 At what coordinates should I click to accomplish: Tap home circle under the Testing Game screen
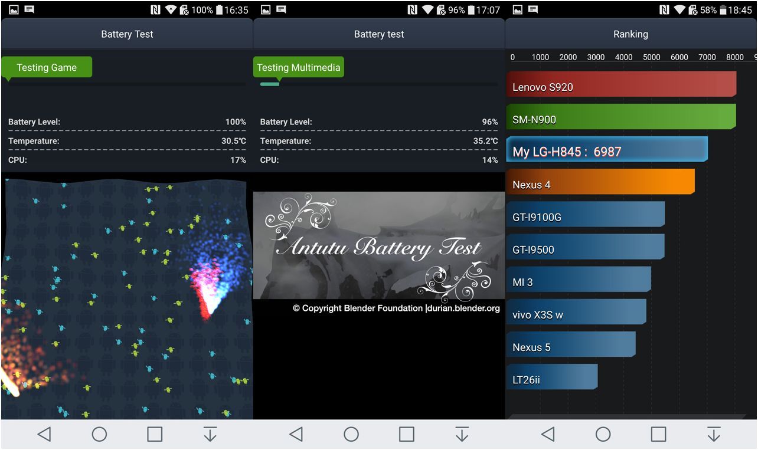tap(99, 435)
